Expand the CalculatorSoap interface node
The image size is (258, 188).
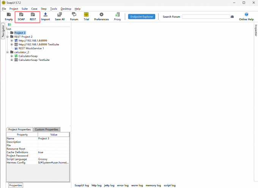(12, 56)
